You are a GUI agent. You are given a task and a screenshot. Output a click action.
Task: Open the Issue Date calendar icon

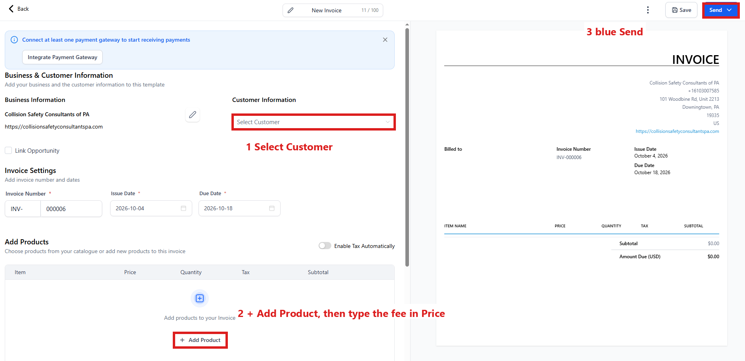coord(183,208)
